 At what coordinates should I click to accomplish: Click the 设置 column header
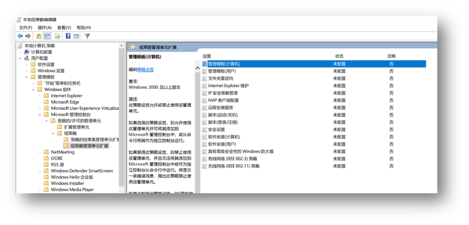(207, 56)
